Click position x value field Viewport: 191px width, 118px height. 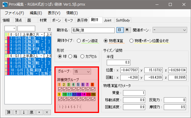[130, 70]
